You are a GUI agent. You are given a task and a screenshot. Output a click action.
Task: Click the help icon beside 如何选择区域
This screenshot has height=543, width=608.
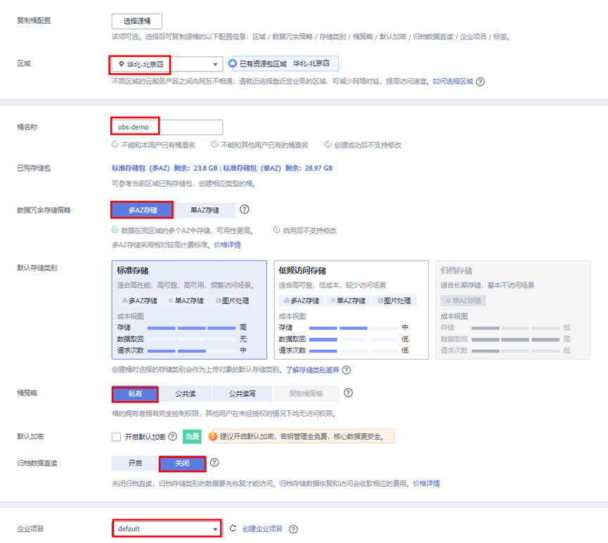480,81
